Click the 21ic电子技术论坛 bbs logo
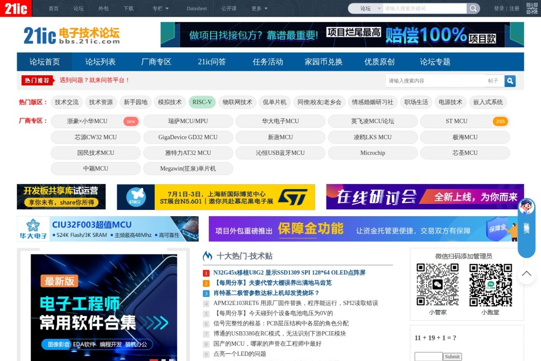 coord(72,35)
